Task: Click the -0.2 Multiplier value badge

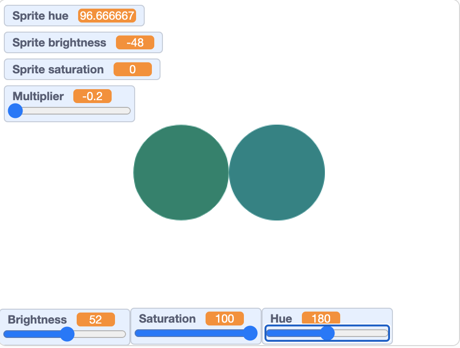Action: tap(93, 96)
